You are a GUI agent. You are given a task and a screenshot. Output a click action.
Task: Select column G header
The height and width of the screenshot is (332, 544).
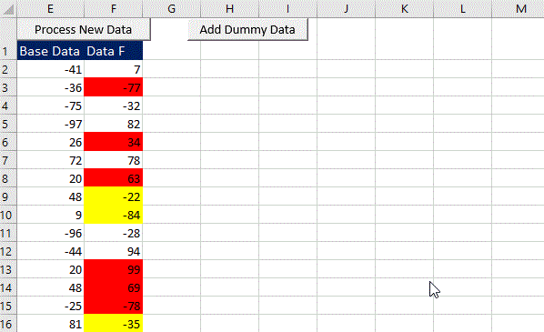click(x=171, y=9)
